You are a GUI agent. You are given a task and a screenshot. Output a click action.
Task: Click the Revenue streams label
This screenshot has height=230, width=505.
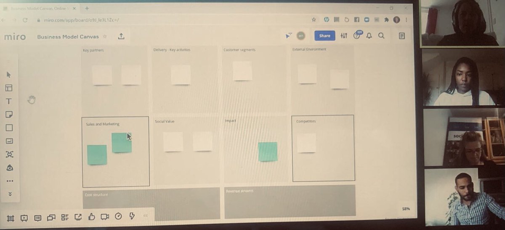[x=240, y=191]
